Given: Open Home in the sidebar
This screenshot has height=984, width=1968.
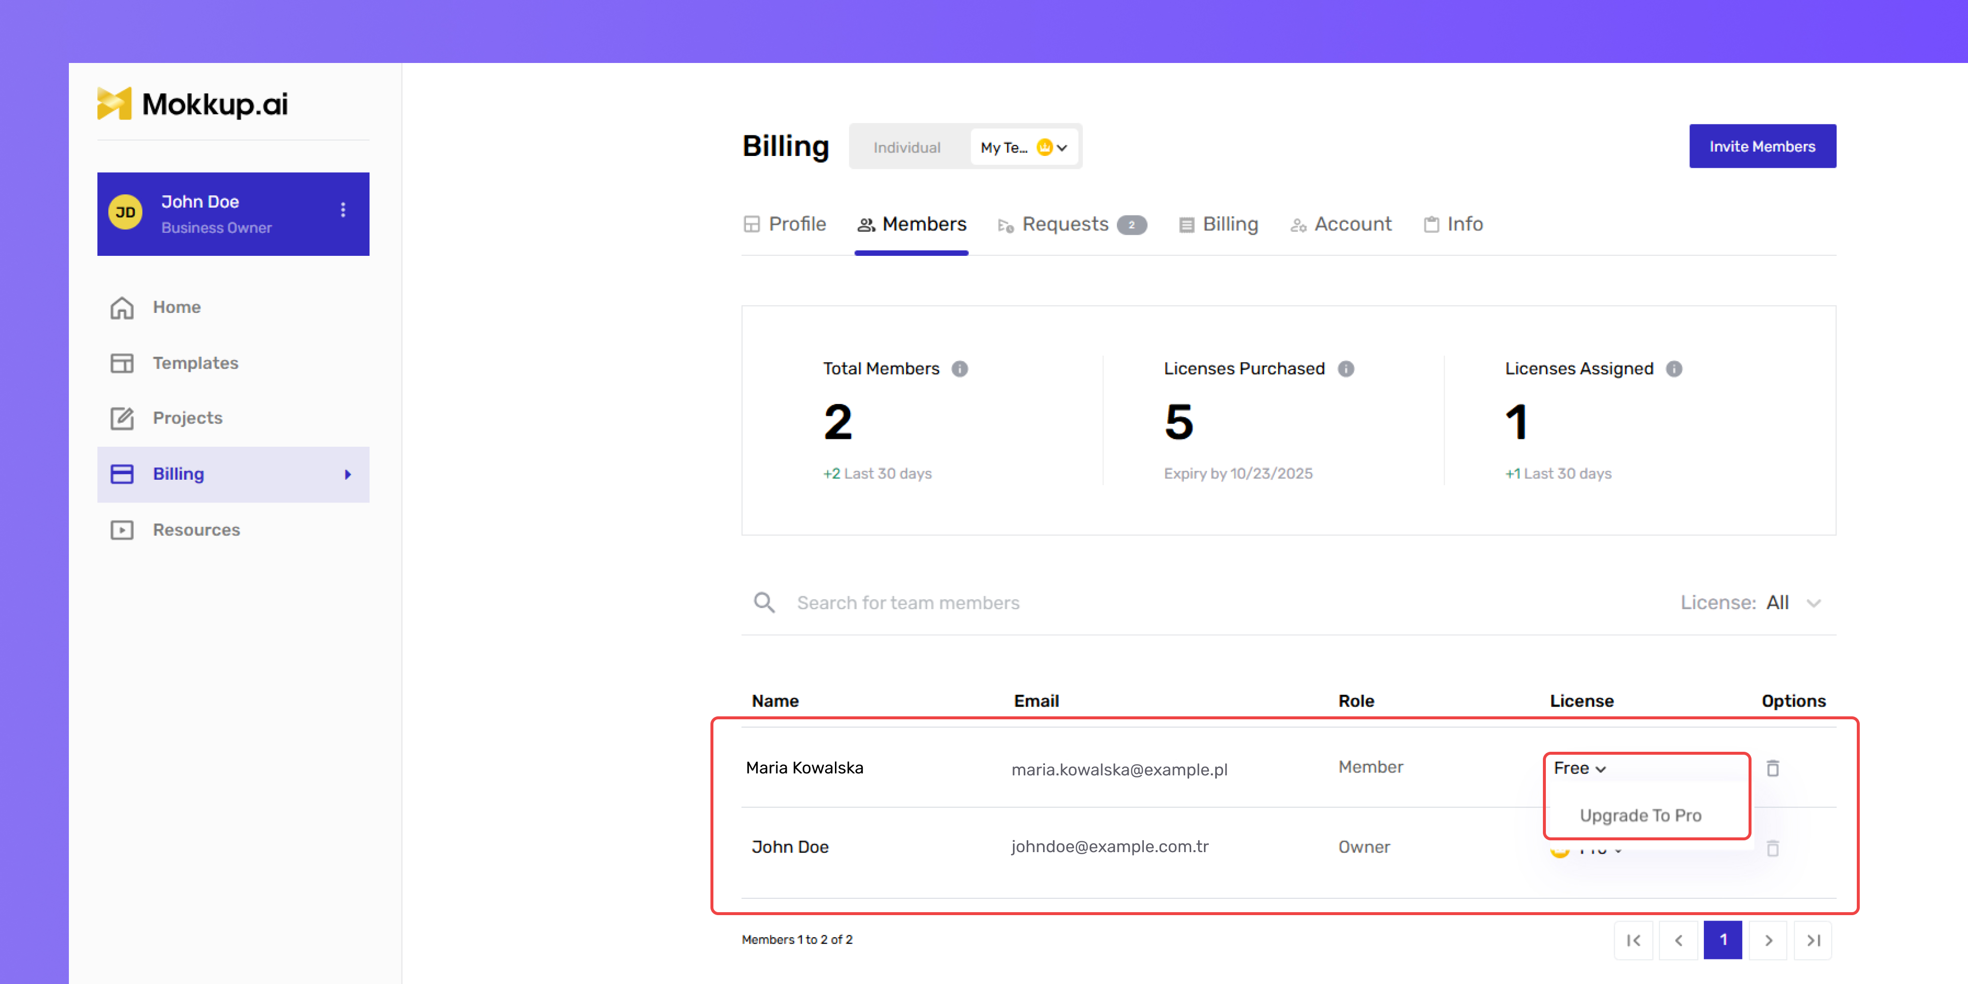Looking at the screenshot, I should pos(233,307).
